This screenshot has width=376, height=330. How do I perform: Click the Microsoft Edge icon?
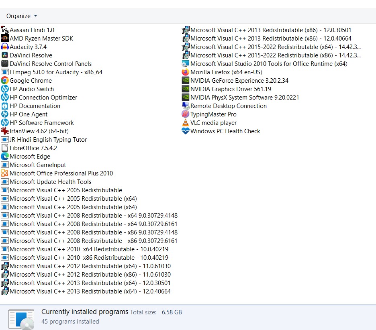click(5, 157)
